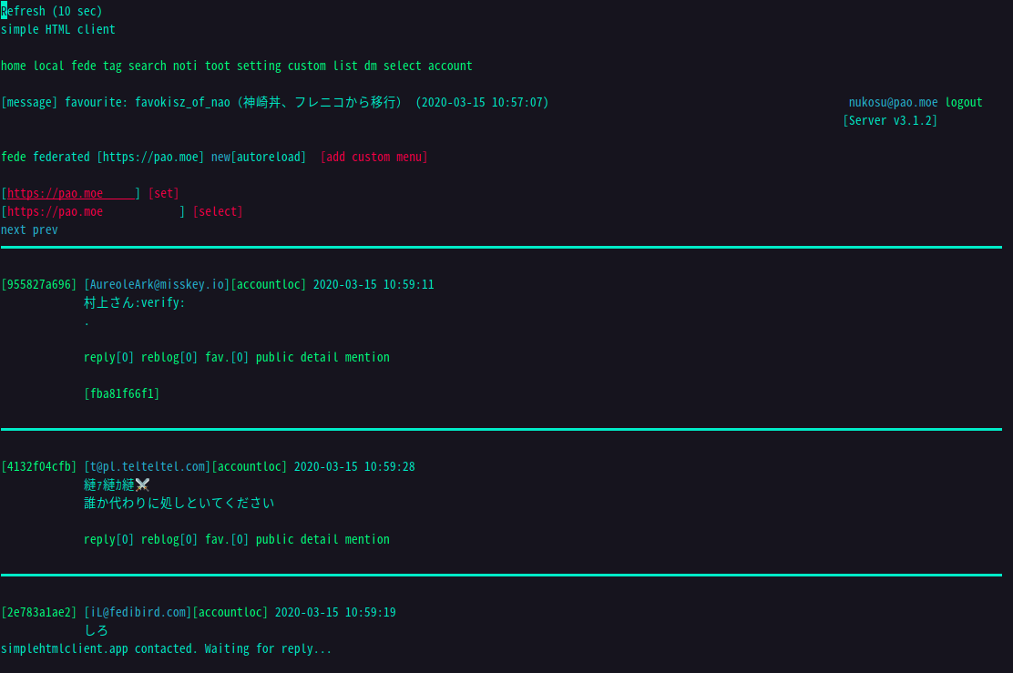1013x673 pixels.
Task: Open the search page from the menu
Action: 148,66
